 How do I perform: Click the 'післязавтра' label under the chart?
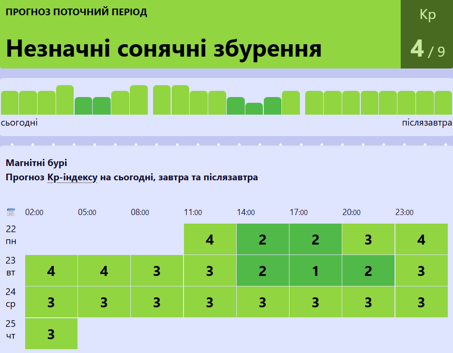427,123
